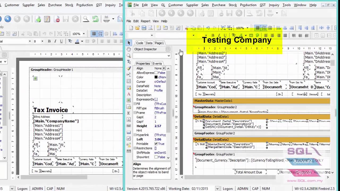
Task: Click New document green-plus icon in left window
Action: [38, 19]
